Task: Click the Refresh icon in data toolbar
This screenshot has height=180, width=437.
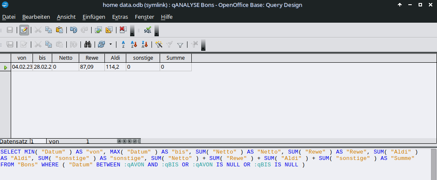Action: (x=101, y=44)
